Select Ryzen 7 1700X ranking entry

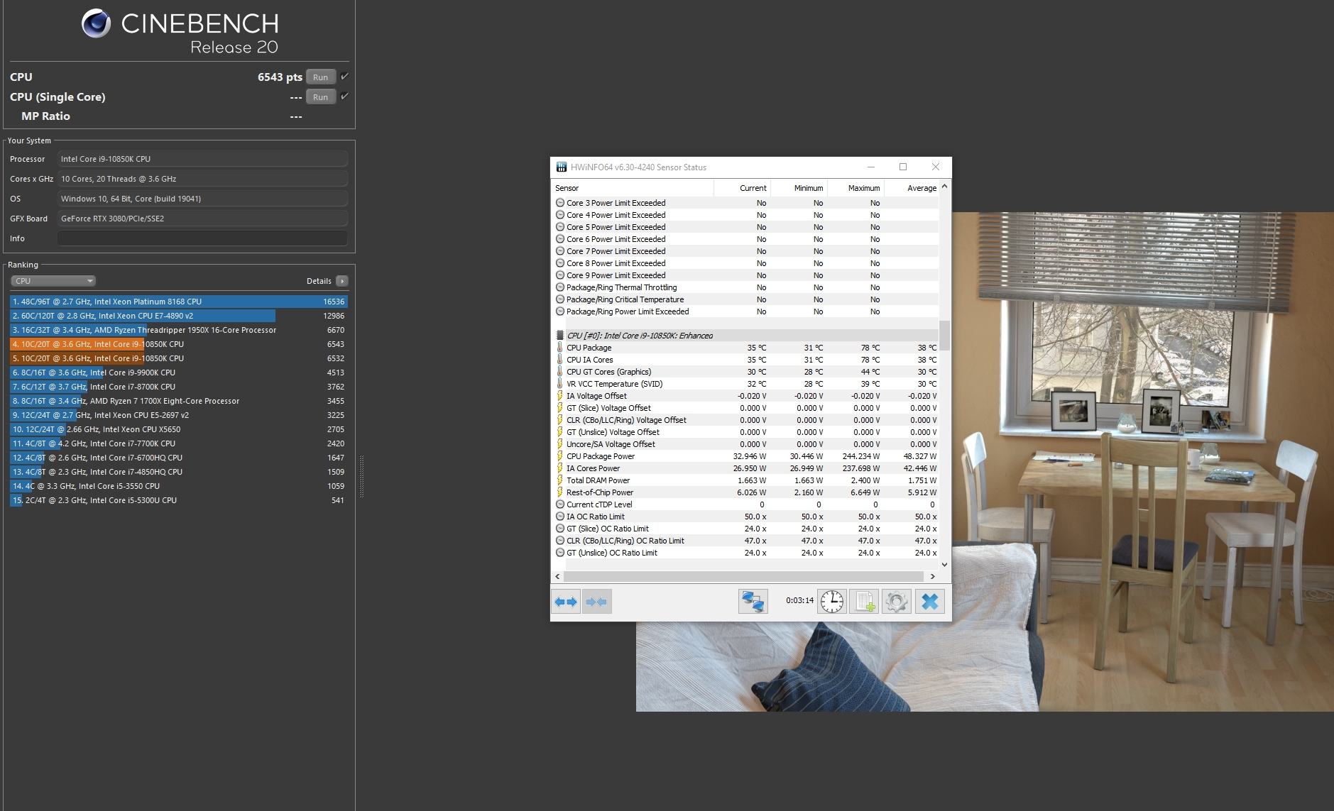179,401
